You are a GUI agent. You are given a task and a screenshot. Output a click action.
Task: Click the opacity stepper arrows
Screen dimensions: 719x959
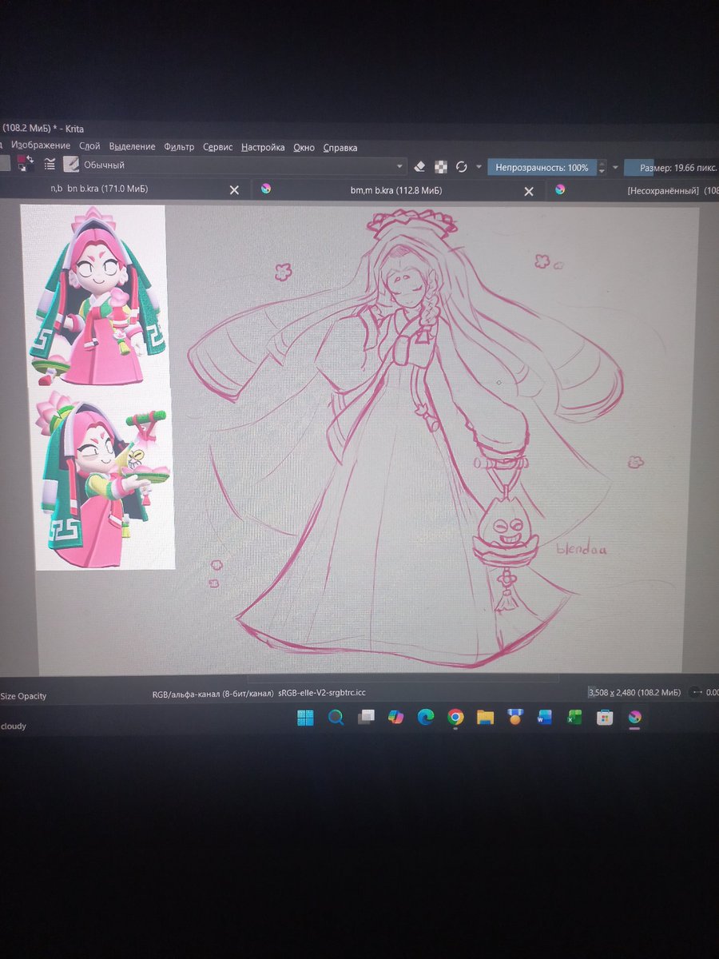[602, 168]
